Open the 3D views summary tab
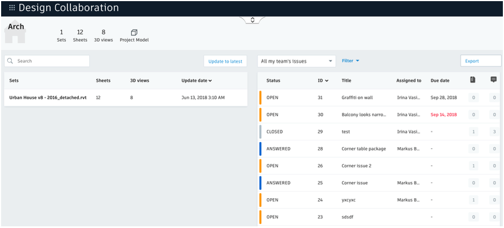The height and width of the screenshot is (228, 504). coord(103,35)
